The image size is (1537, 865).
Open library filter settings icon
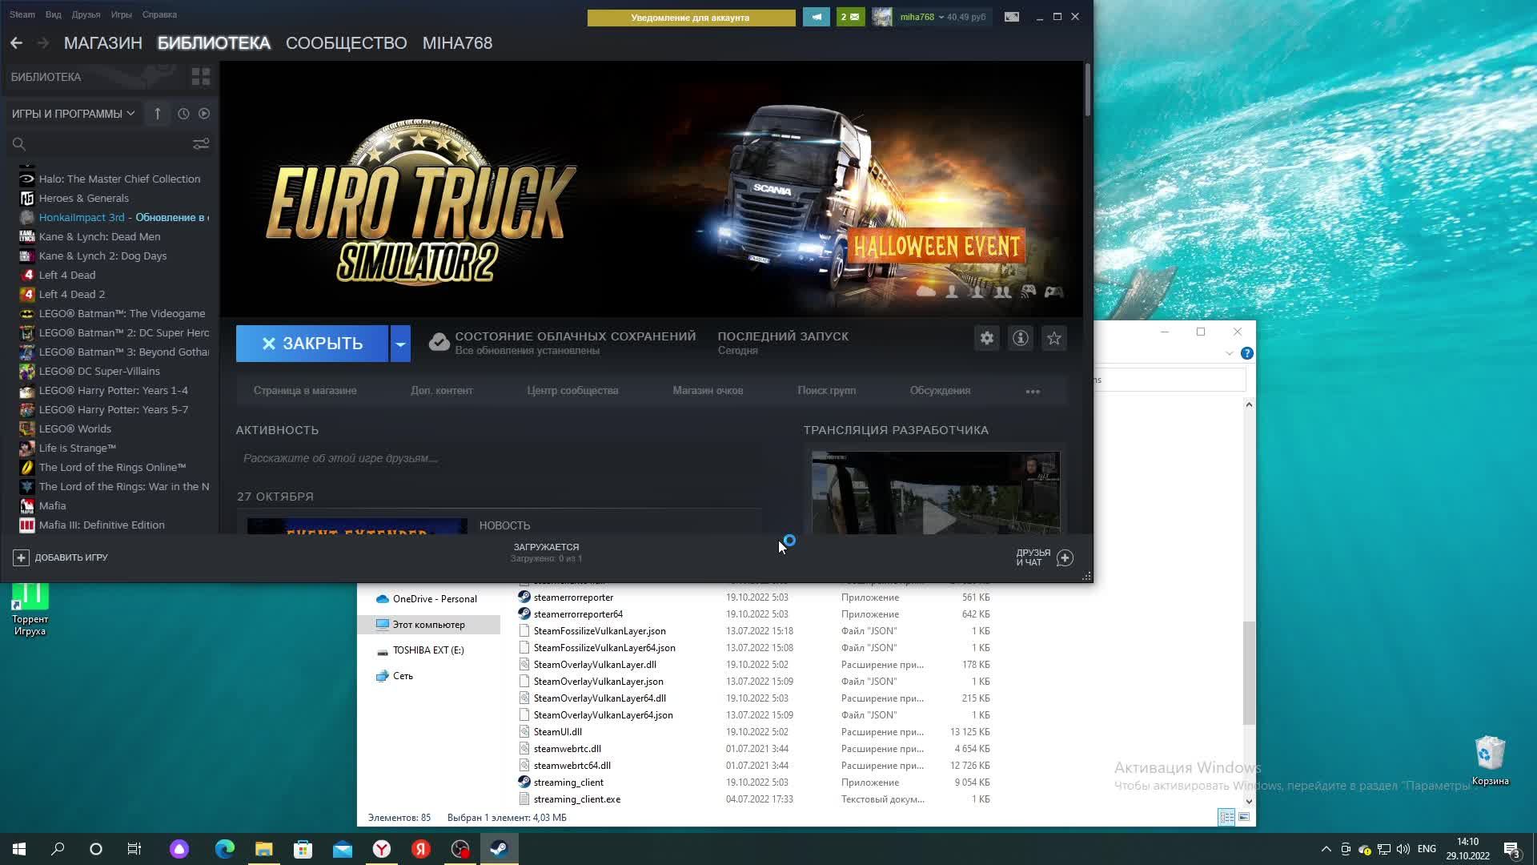pos(201,144)
